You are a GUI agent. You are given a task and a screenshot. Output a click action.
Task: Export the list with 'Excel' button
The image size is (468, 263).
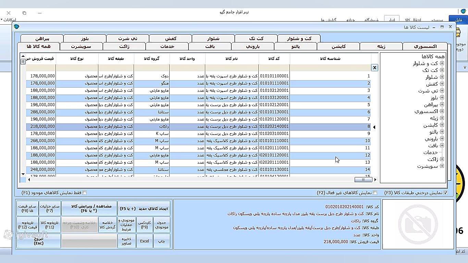tap(145, 241)
